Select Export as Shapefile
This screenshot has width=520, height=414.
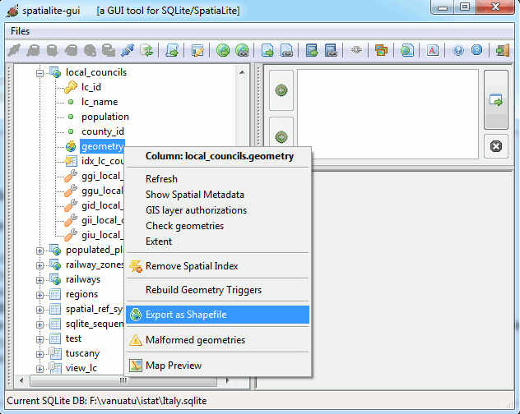217,315
